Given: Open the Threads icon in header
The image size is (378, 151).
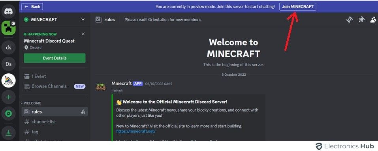Looking at the screenshot, I should point(350,20).
